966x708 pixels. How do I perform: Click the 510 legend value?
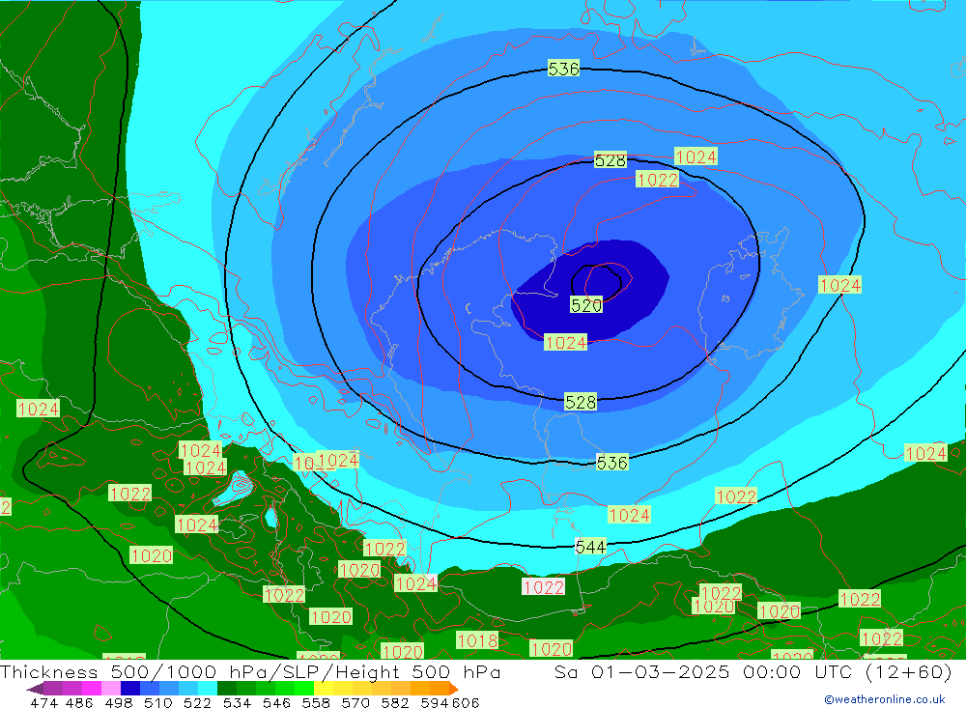[x=158, y=702]
